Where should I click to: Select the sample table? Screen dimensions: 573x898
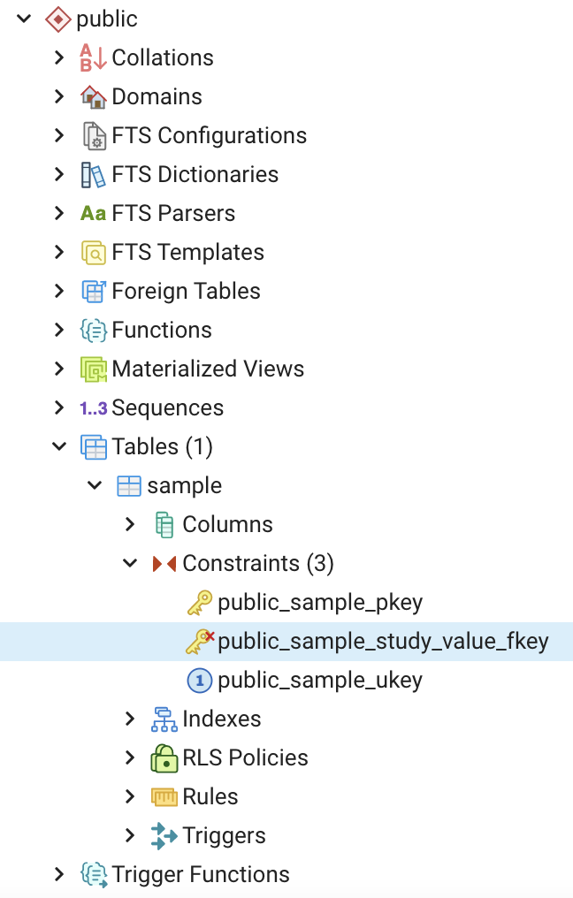point(184,485)
